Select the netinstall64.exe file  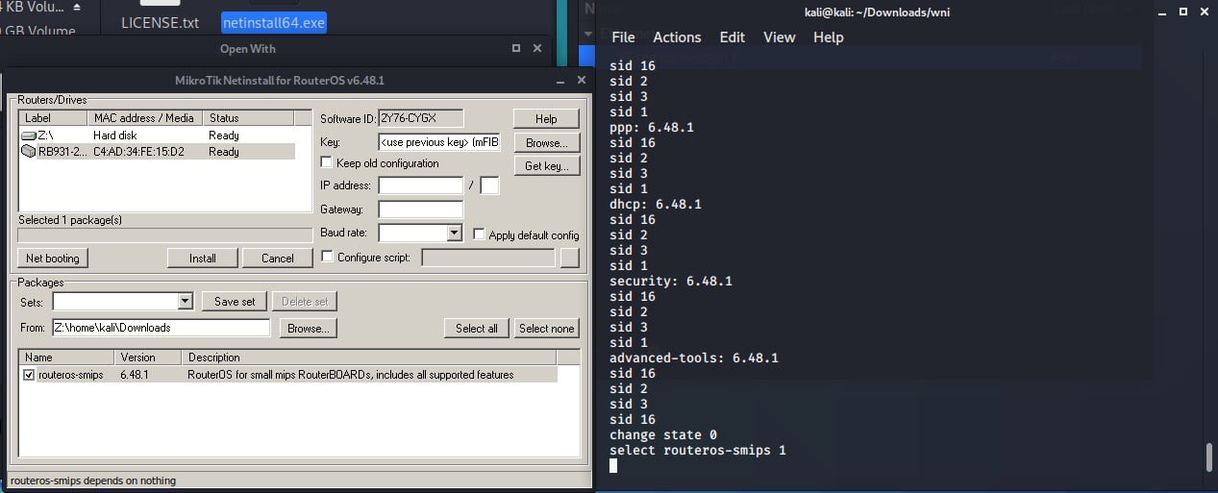tap(274, 22)
